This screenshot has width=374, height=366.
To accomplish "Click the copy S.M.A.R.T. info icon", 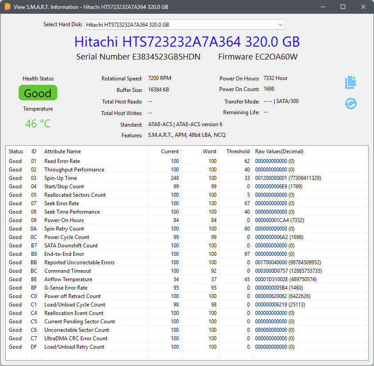I will (x=350, y=82).
